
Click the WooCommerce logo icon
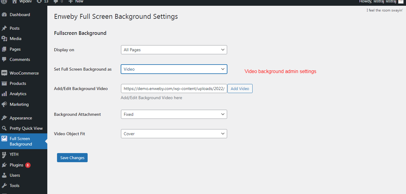point(4,73)
